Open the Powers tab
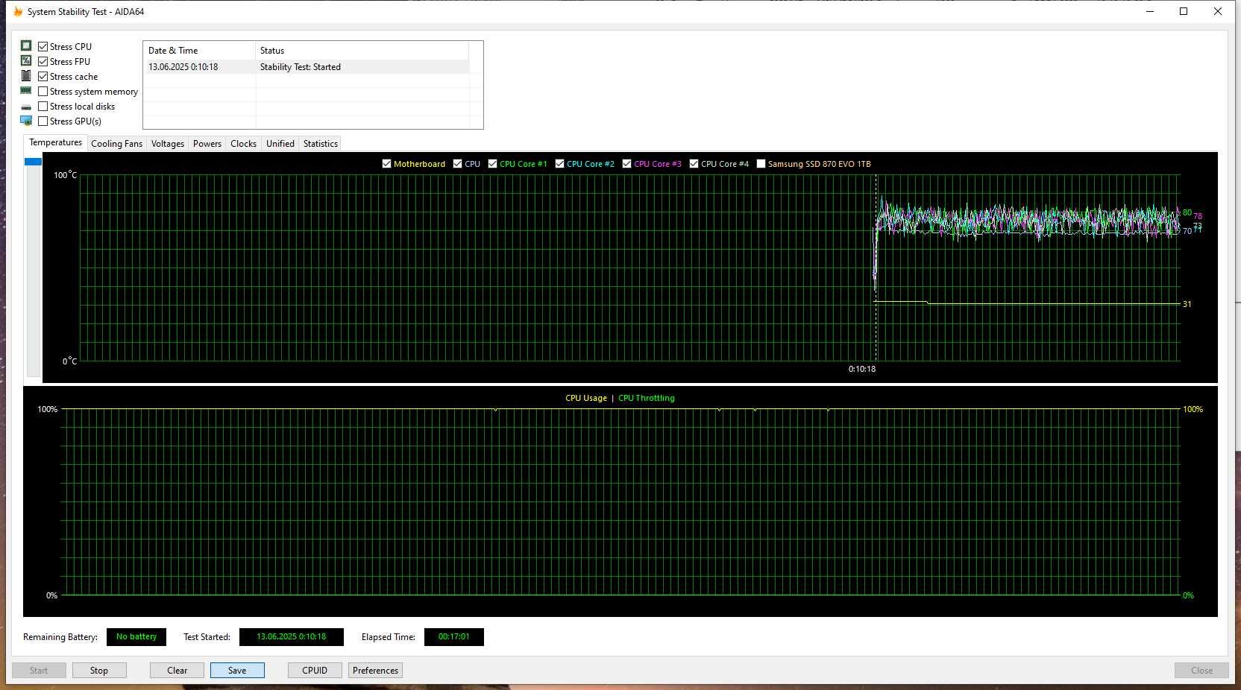 point(207,144)
